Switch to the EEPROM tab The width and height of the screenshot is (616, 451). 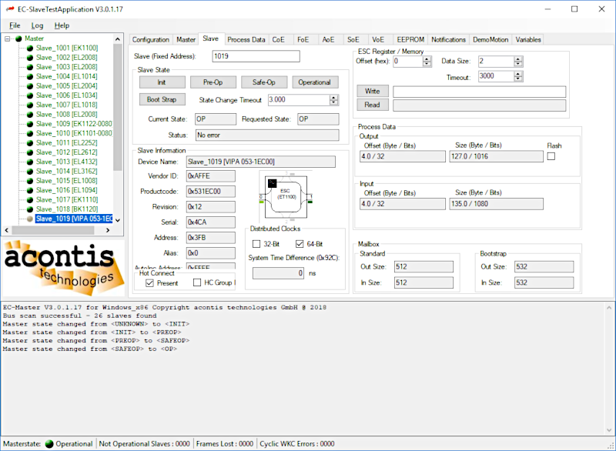point(409,39)
